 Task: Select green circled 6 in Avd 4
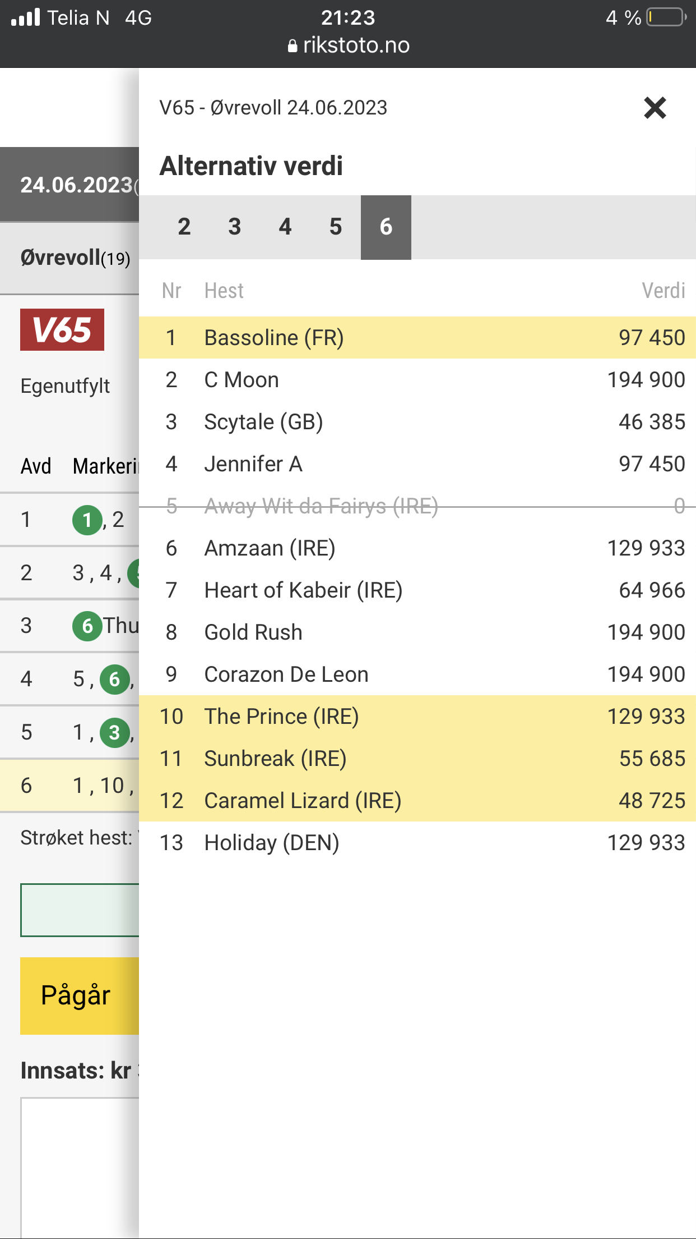click(x=114, y=679)
